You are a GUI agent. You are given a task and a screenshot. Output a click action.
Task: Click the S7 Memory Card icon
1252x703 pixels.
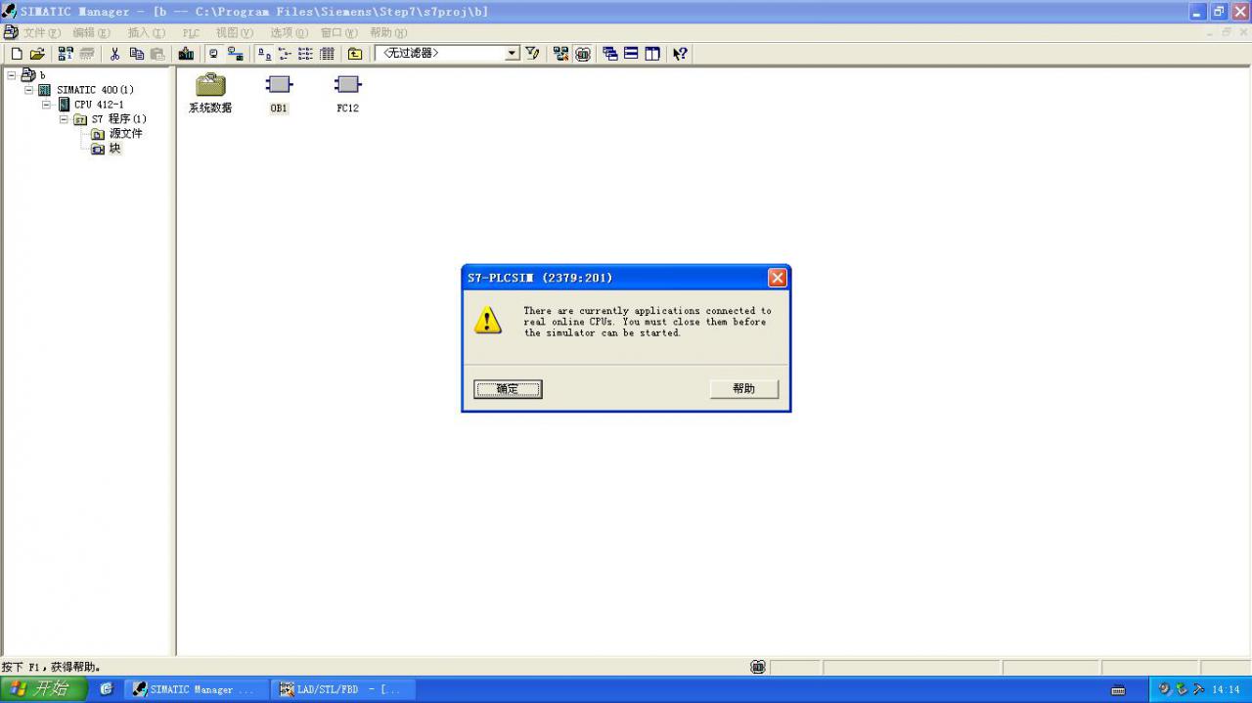pyautogui.click(x=87, y=54)
